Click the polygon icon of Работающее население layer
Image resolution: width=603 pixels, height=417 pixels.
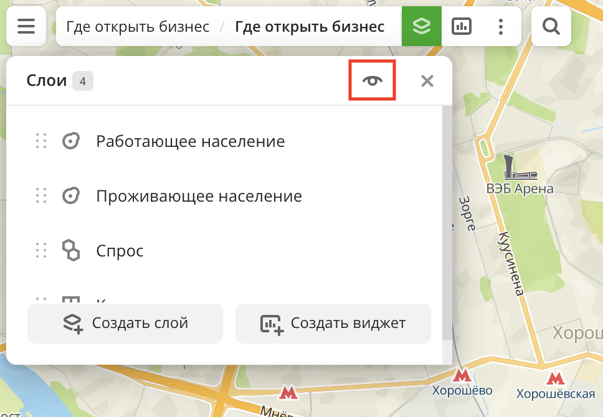click(x=71, y=141)
